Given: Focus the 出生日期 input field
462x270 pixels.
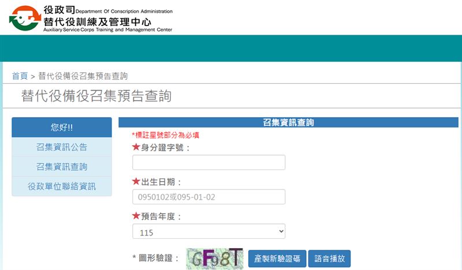Looking at the screenshot, I should 208,197.
